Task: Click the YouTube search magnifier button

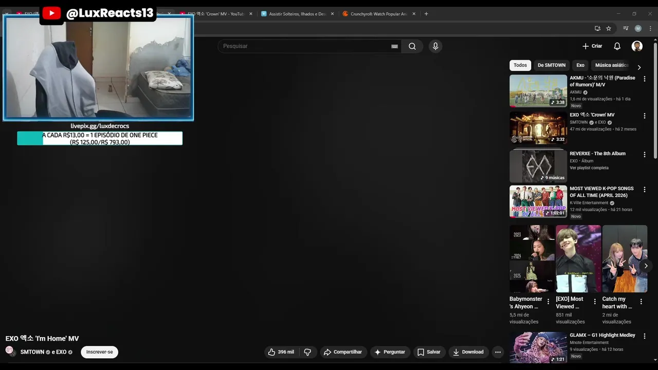Action: [412, 46]
